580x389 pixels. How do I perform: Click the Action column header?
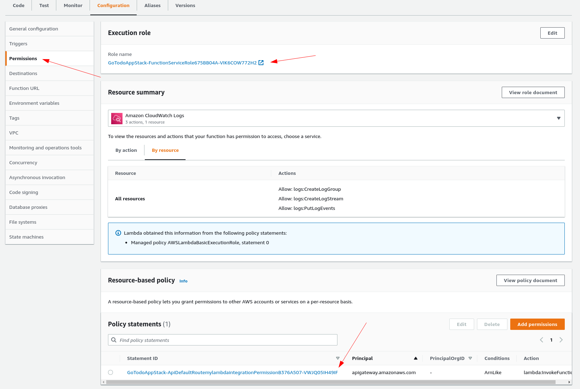pos(531,358)
